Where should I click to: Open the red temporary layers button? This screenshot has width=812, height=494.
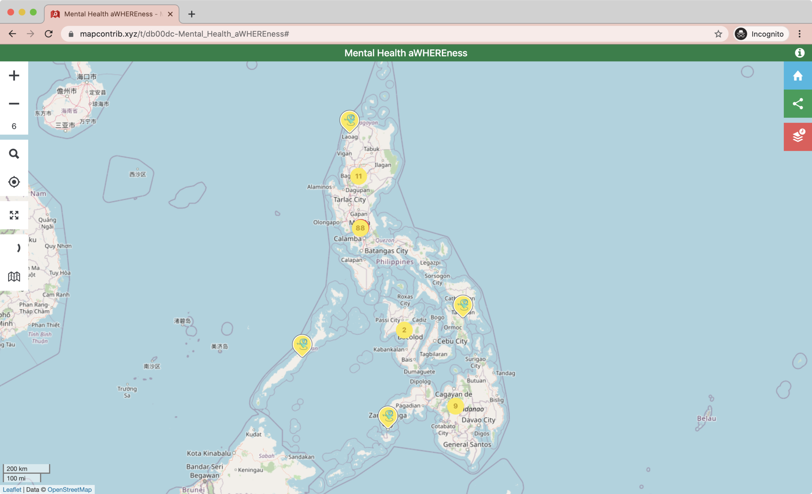pyautogui.click(x=798, y=136)
